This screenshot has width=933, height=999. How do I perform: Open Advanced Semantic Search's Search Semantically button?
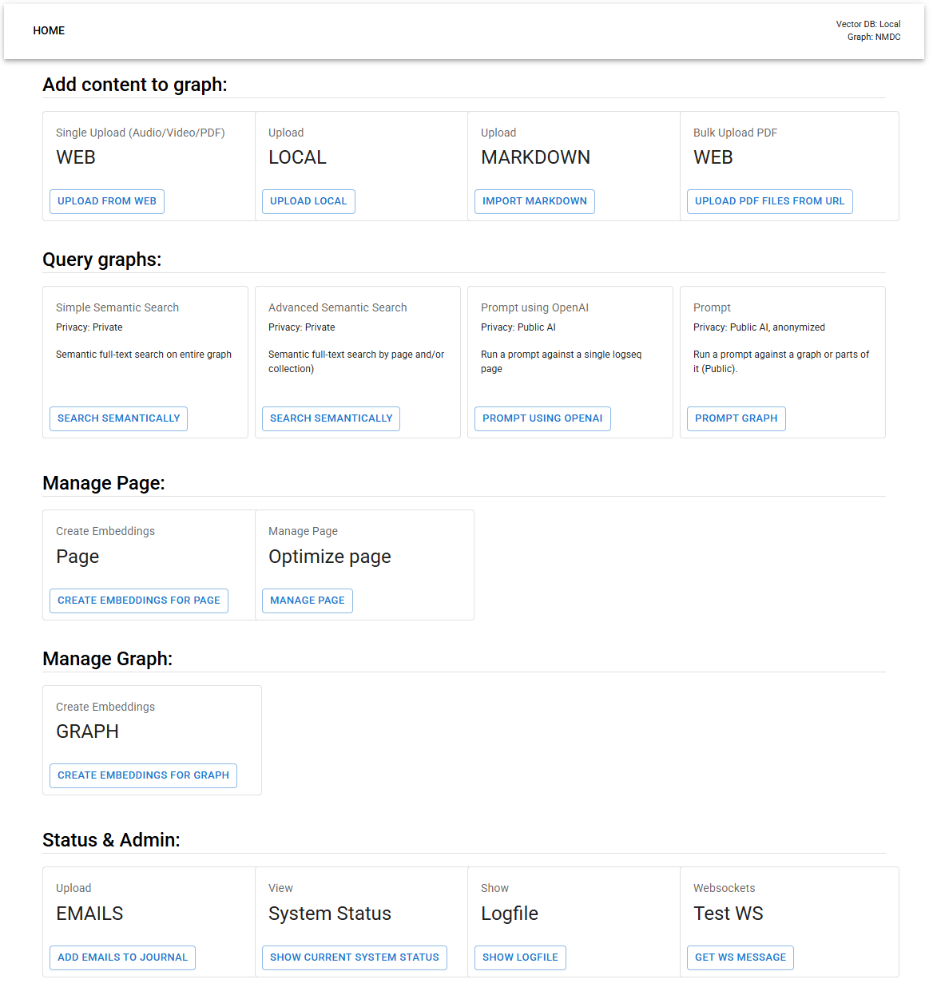[331, 418]
